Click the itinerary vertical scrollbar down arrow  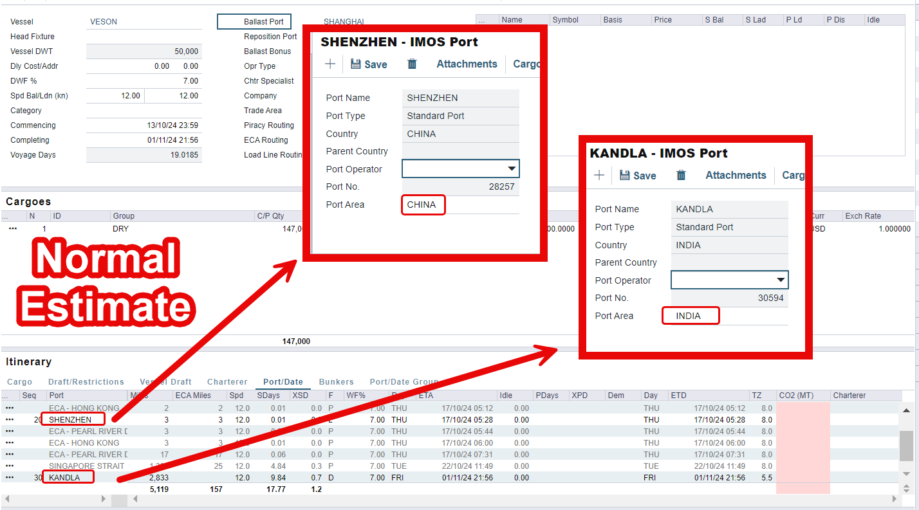[906, 474]
